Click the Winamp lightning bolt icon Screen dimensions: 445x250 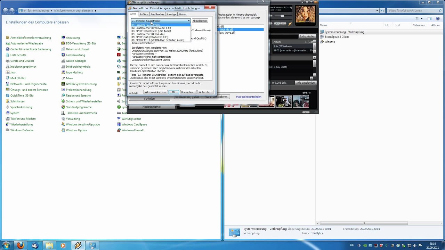pyautogui.click(x=289, y=24)
